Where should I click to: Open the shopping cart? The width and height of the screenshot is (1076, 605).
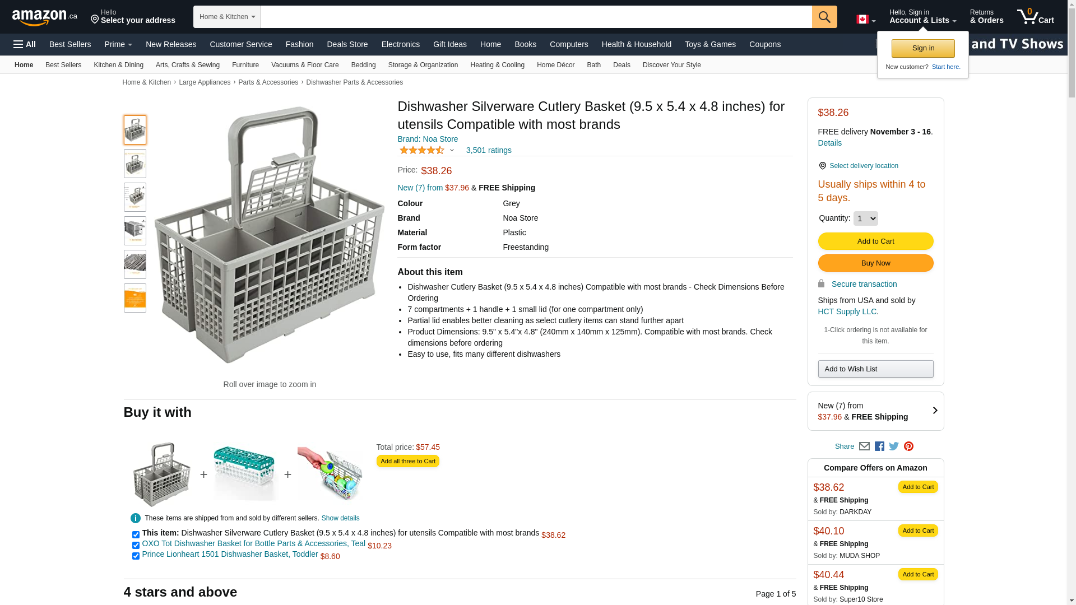coord(1035,17)
